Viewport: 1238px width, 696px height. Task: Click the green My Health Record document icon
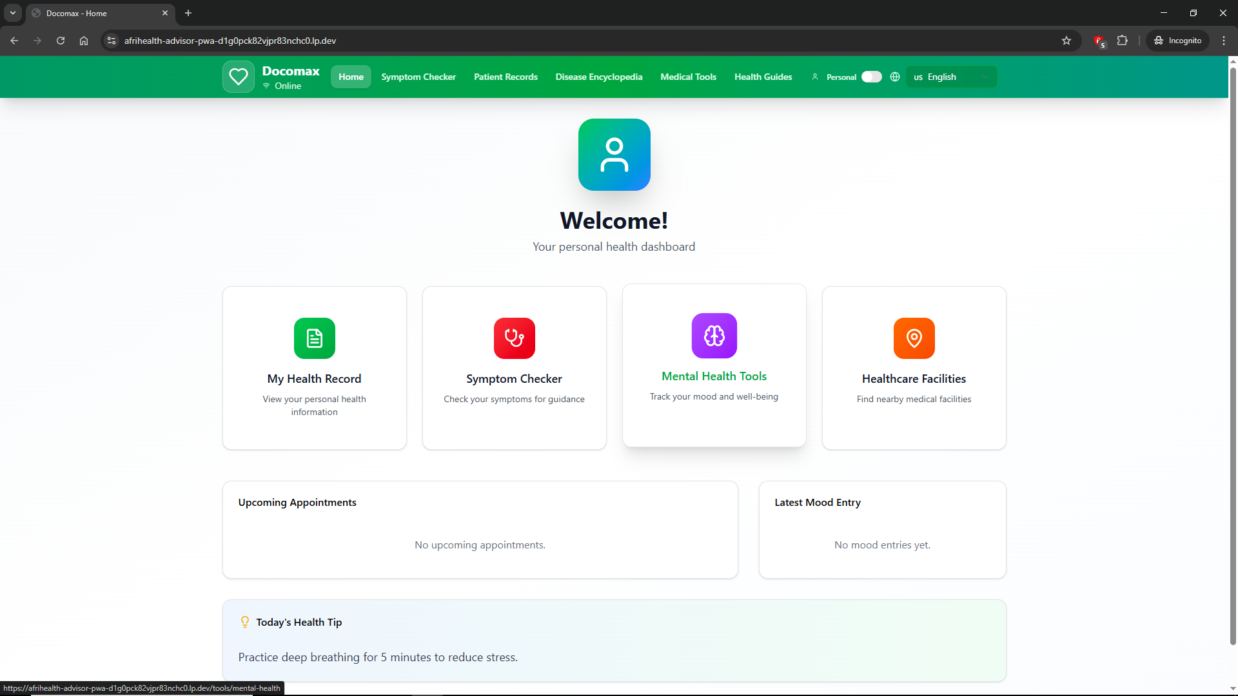point(314,338)
